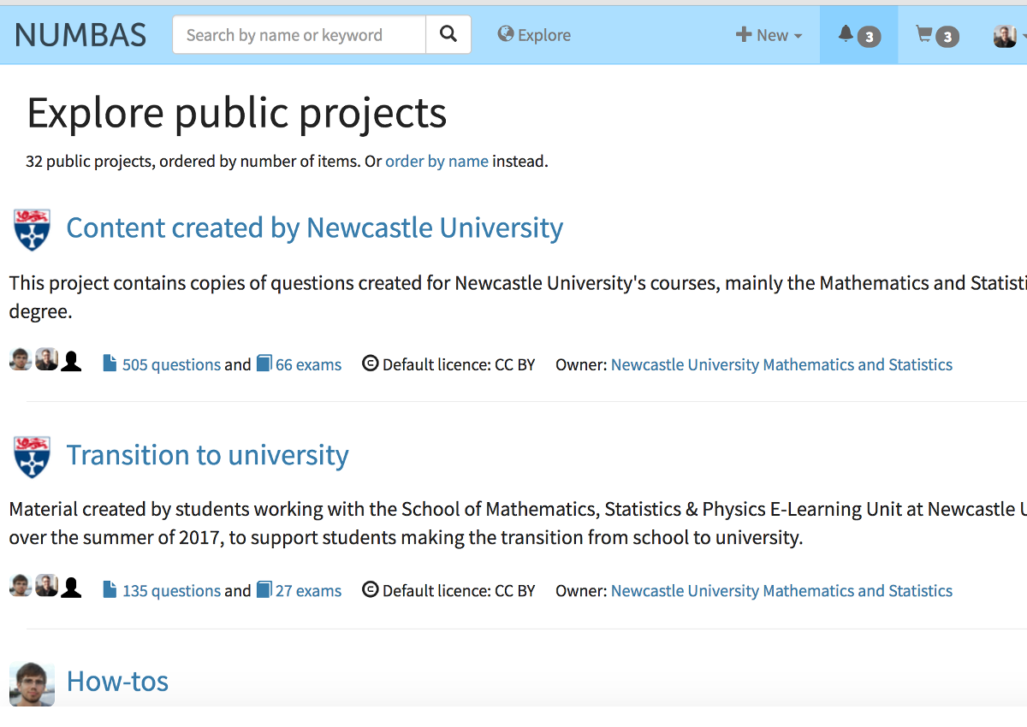Open the Explore page link
Viewport: 1027px width, 727px height.
534,35
